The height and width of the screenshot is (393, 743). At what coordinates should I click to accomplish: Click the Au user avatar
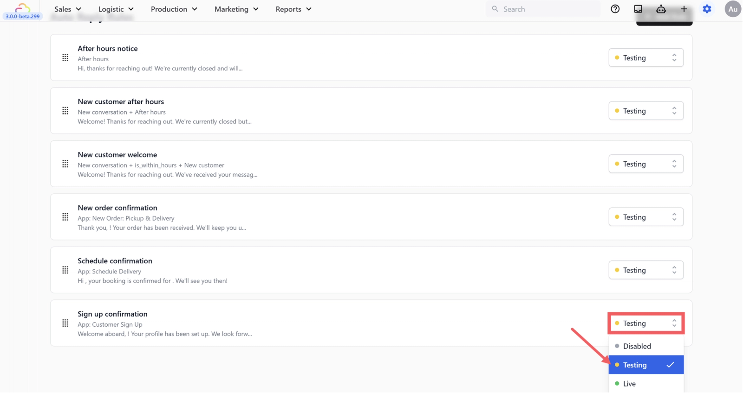(x=733, y=9)
